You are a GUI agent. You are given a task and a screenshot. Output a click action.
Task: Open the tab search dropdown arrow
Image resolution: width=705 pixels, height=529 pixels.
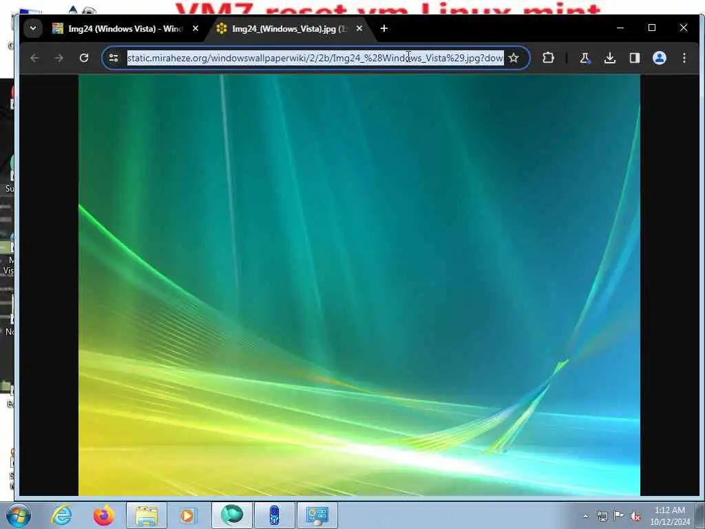(x=33, y=28)
